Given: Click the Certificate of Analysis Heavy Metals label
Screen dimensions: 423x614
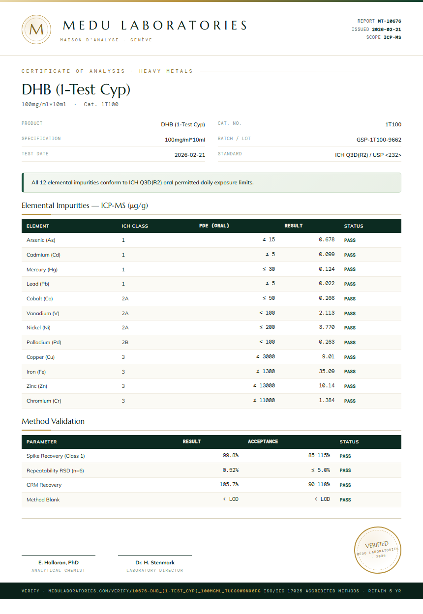Looking at the screenshot, I should point(107,71).
